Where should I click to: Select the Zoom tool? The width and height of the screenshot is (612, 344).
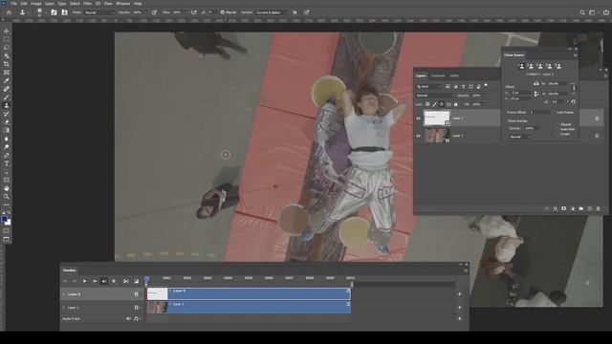(7, 197)
